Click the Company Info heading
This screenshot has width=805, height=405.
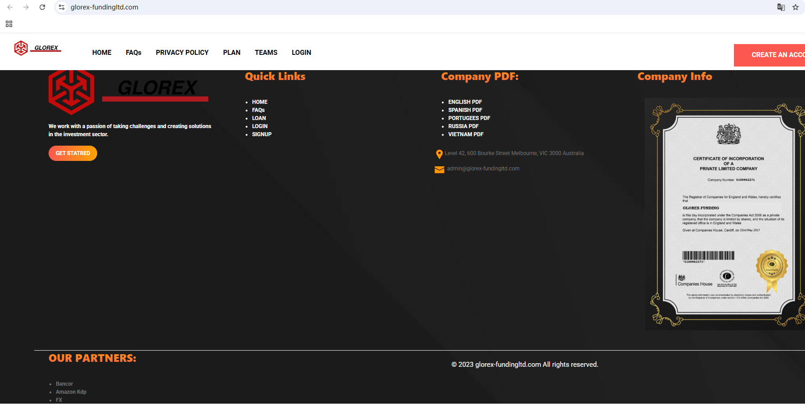(675, 76)
